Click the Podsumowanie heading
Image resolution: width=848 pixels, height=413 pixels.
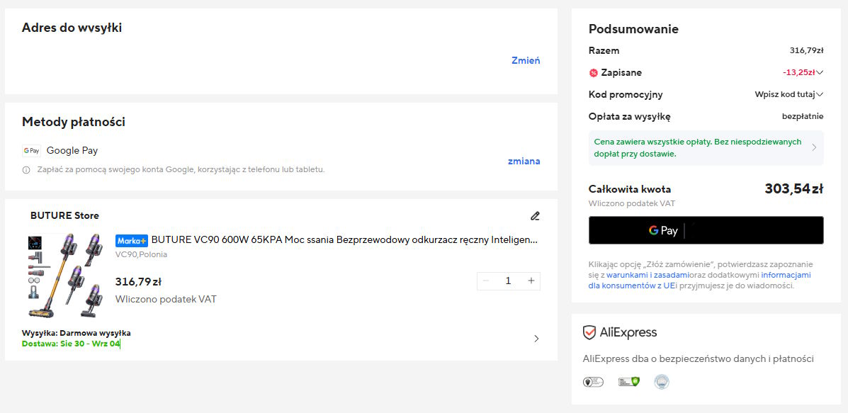[633, 29]
